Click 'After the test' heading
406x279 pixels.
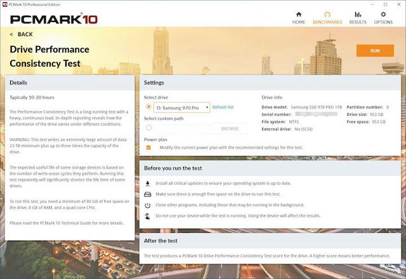pyautogui.click(x=160, y=241)
